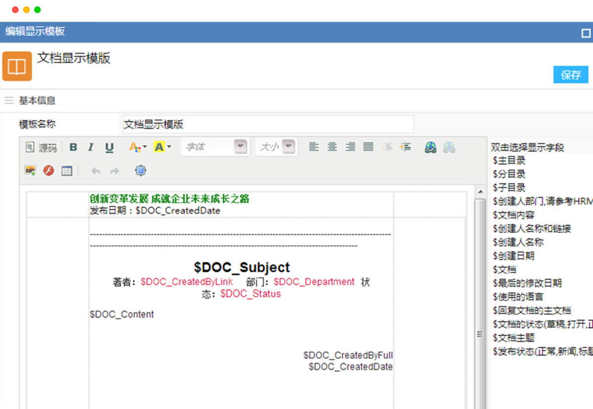Select the $最后的修改日期 field
The height and width of the screenshot is (409, 593).
[x=527, y=283]
